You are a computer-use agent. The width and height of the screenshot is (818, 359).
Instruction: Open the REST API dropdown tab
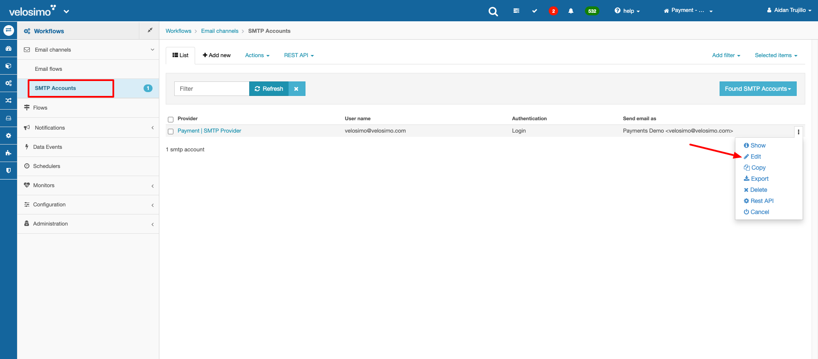click(x=299, y=55)
